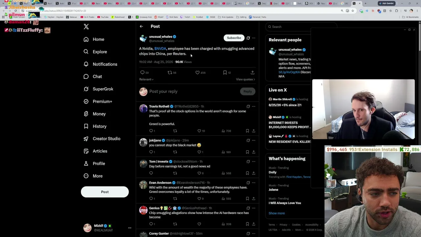Open the Home feed icon
This screenshot has width=421, height=237.
click(86, 39)
